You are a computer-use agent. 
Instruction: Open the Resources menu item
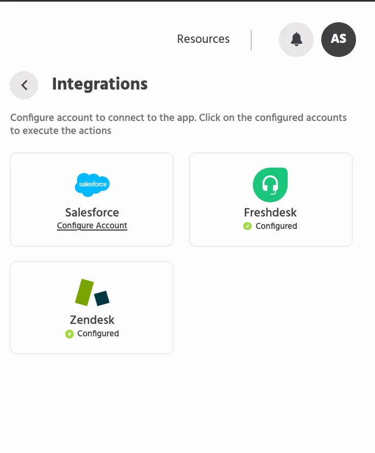click(203, 39)
